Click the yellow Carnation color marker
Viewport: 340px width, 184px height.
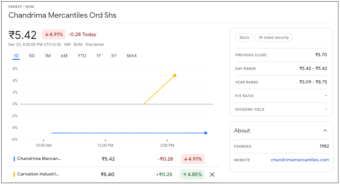click(14, 174)
